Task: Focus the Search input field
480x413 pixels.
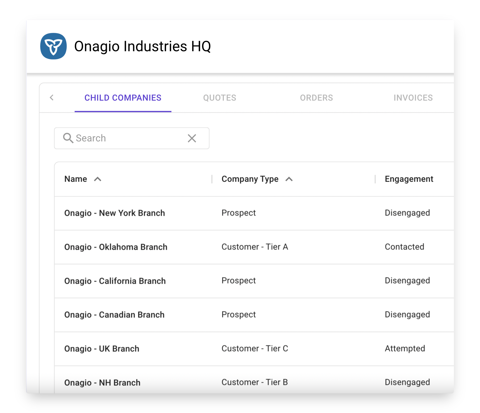Action: (132, 138)
